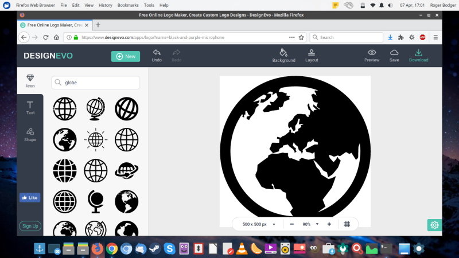459x258 pixels.
Task: Open the History menu
Action: 106,5
